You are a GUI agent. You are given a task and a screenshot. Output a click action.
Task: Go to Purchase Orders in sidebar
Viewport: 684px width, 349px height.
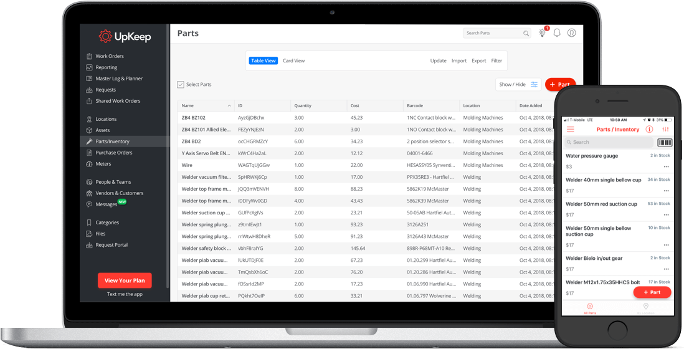coord(113,153)
